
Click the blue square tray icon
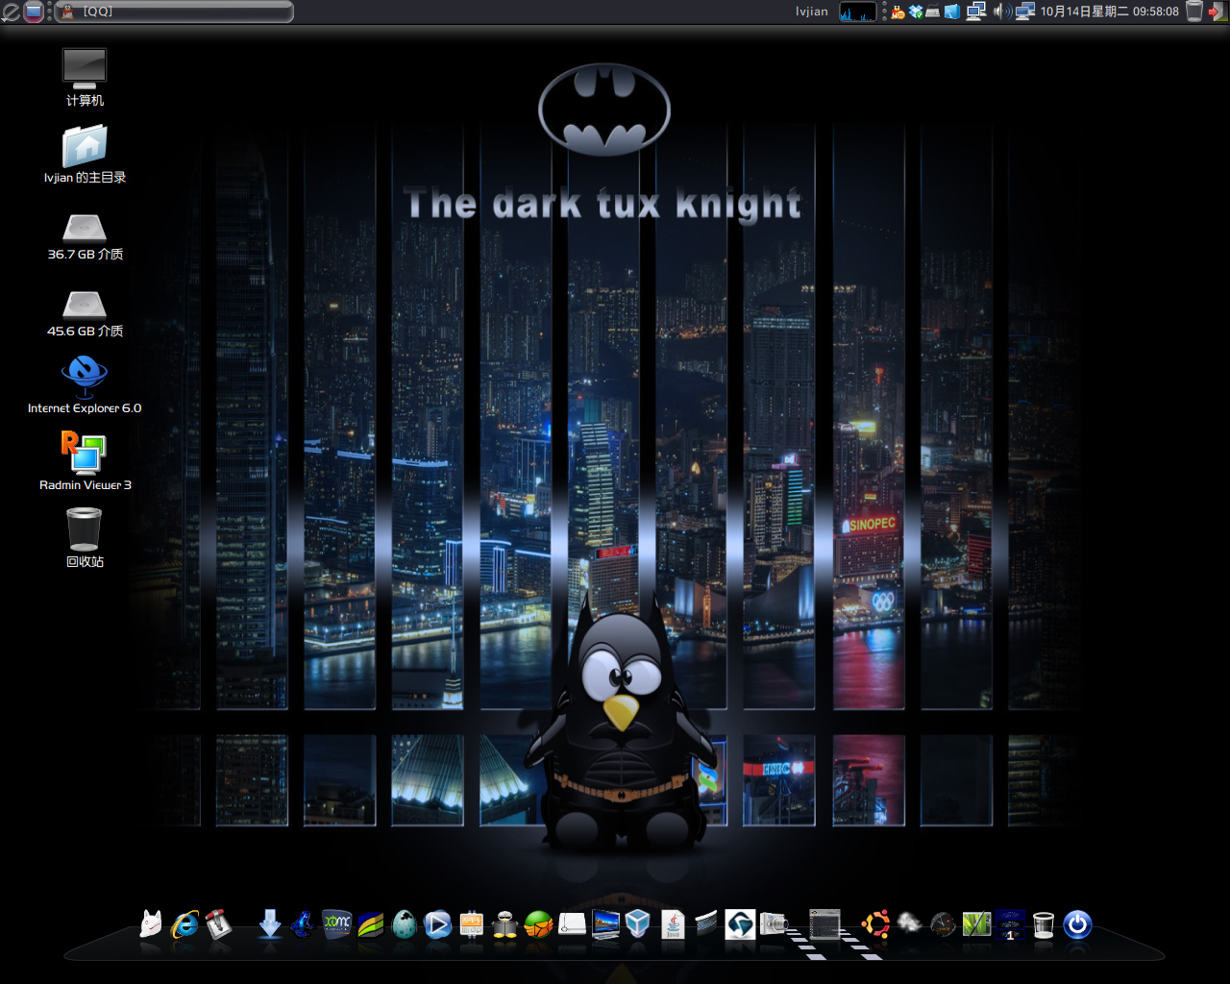coord(952,12)
